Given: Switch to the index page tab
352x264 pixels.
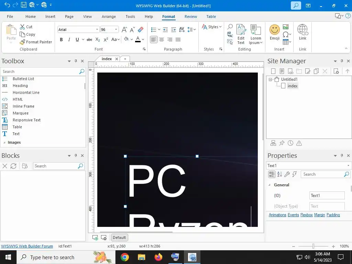Looking at the screenshot, I should coord(107,59).
